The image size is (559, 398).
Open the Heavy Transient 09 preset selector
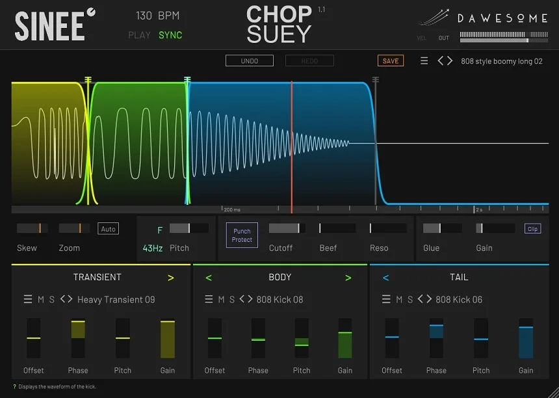coord(116,300)
